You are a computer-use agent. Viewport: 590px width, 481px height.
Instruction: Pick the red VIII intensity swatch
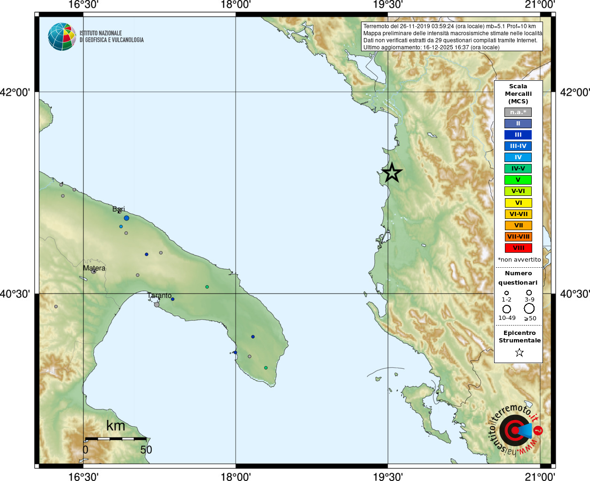tap(518, 248)
